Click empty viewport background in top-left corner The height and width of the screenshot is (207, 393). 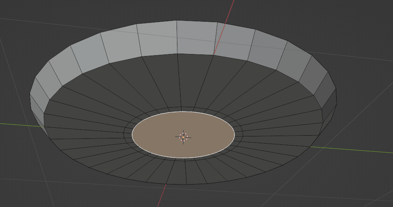[x=16, y=8]
